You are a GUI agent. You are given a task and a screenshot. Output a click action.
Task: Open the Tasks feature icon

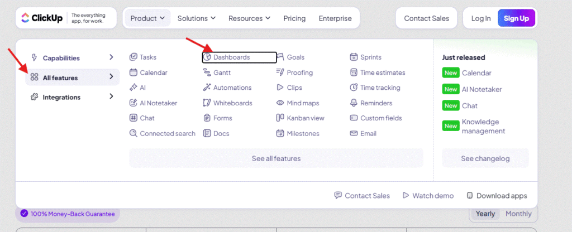click(133, 57)
